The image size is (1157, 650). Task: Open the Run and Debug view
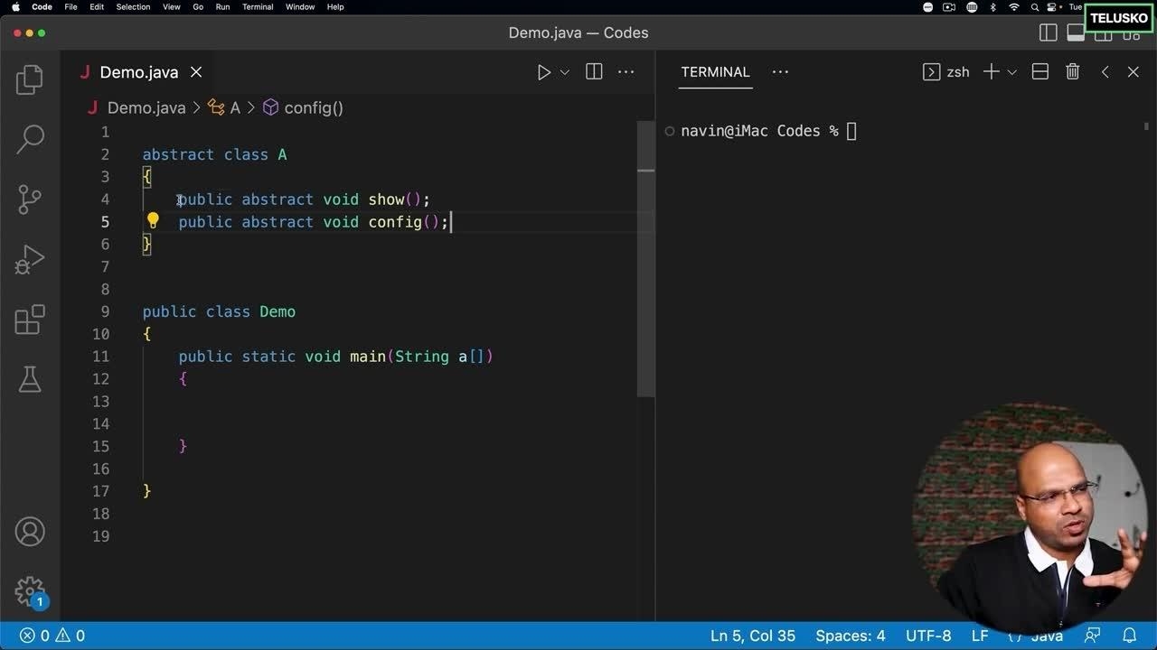pyautogui.click(x=30, y=260)
